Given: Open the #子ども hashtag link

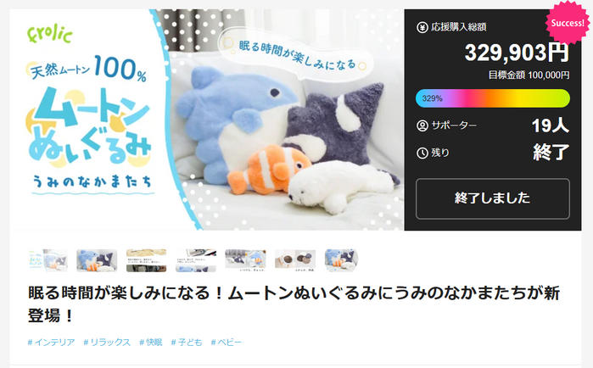Looking at the screenshot, I should coord(187,343).
